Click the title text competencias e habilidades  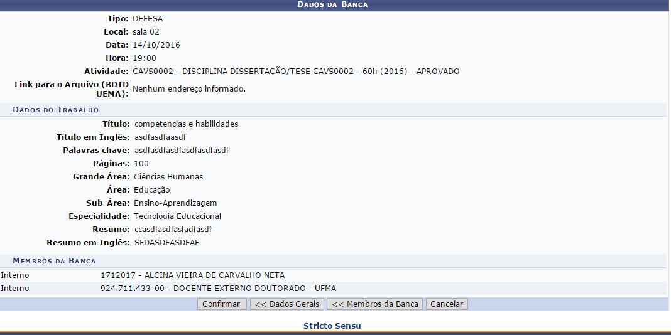(186, 124)
